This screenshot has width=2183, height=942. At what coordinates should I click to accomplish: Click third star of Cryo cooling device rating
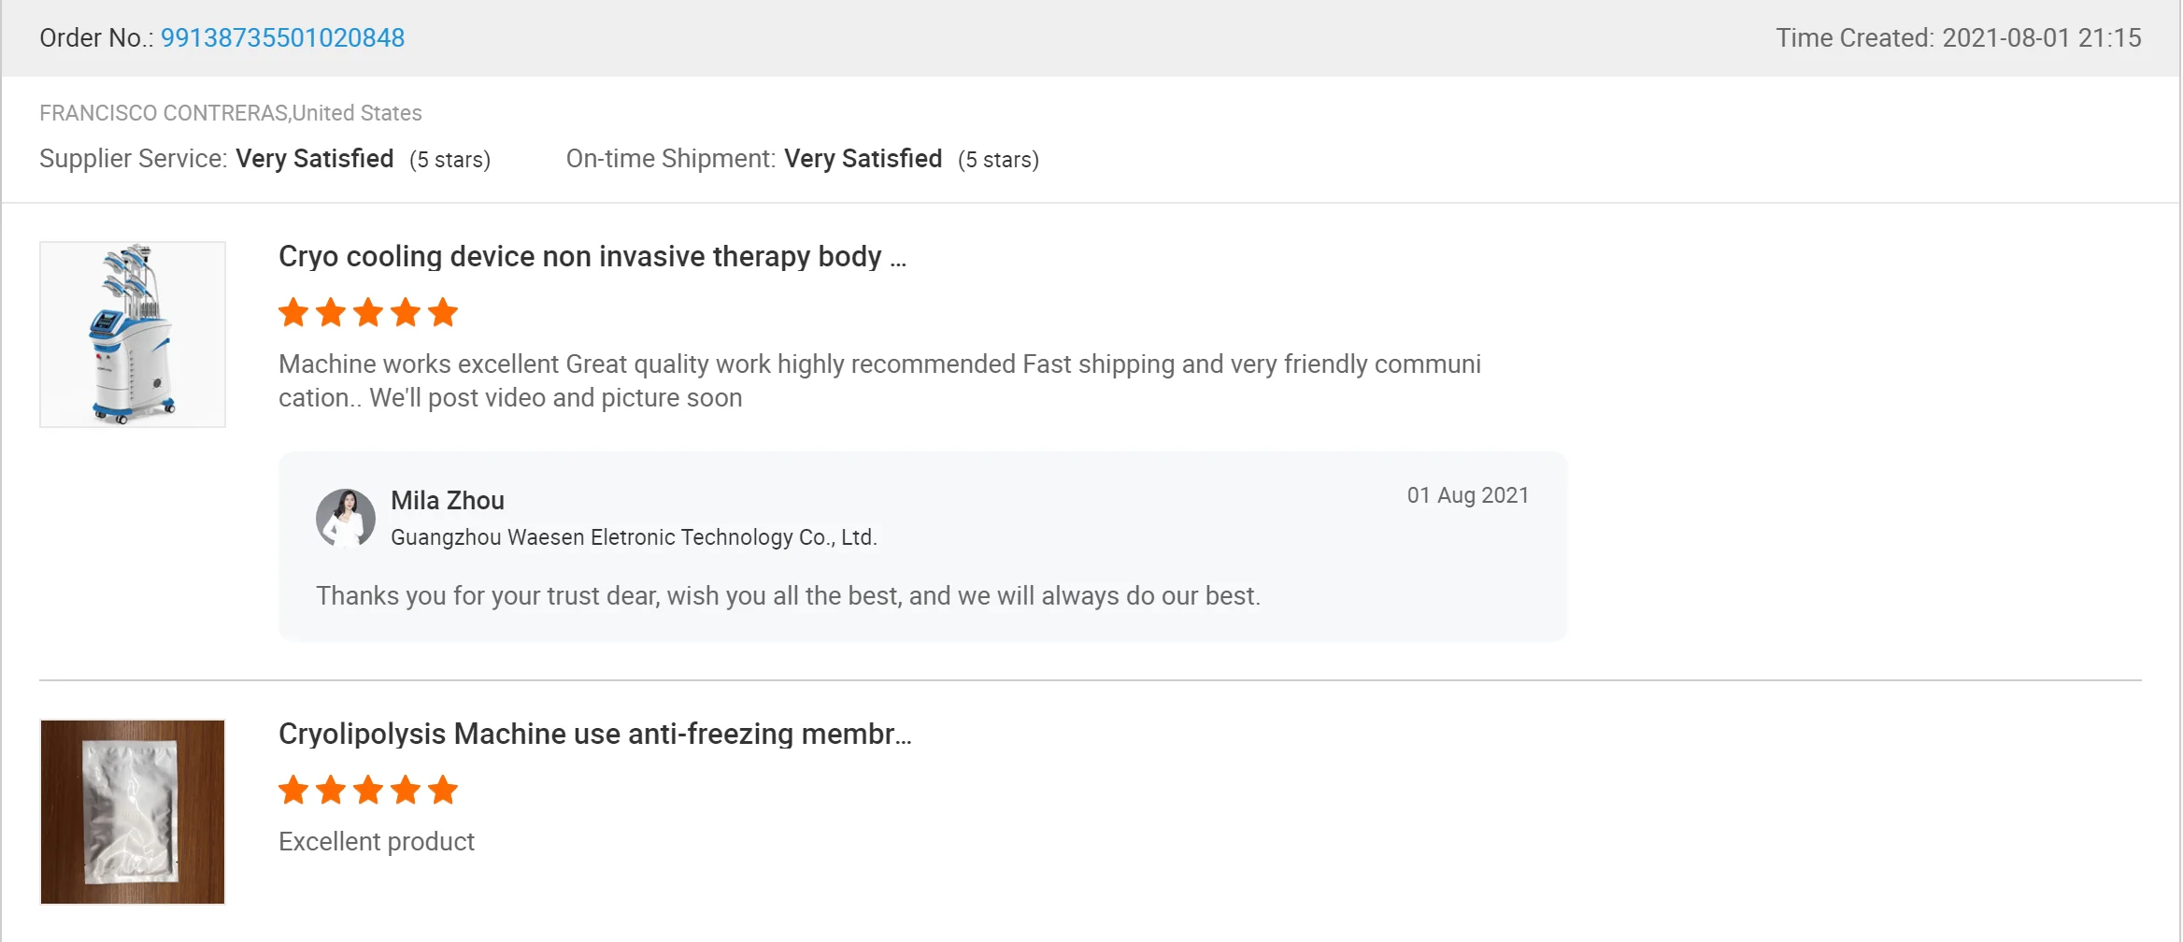click(368, 312)
